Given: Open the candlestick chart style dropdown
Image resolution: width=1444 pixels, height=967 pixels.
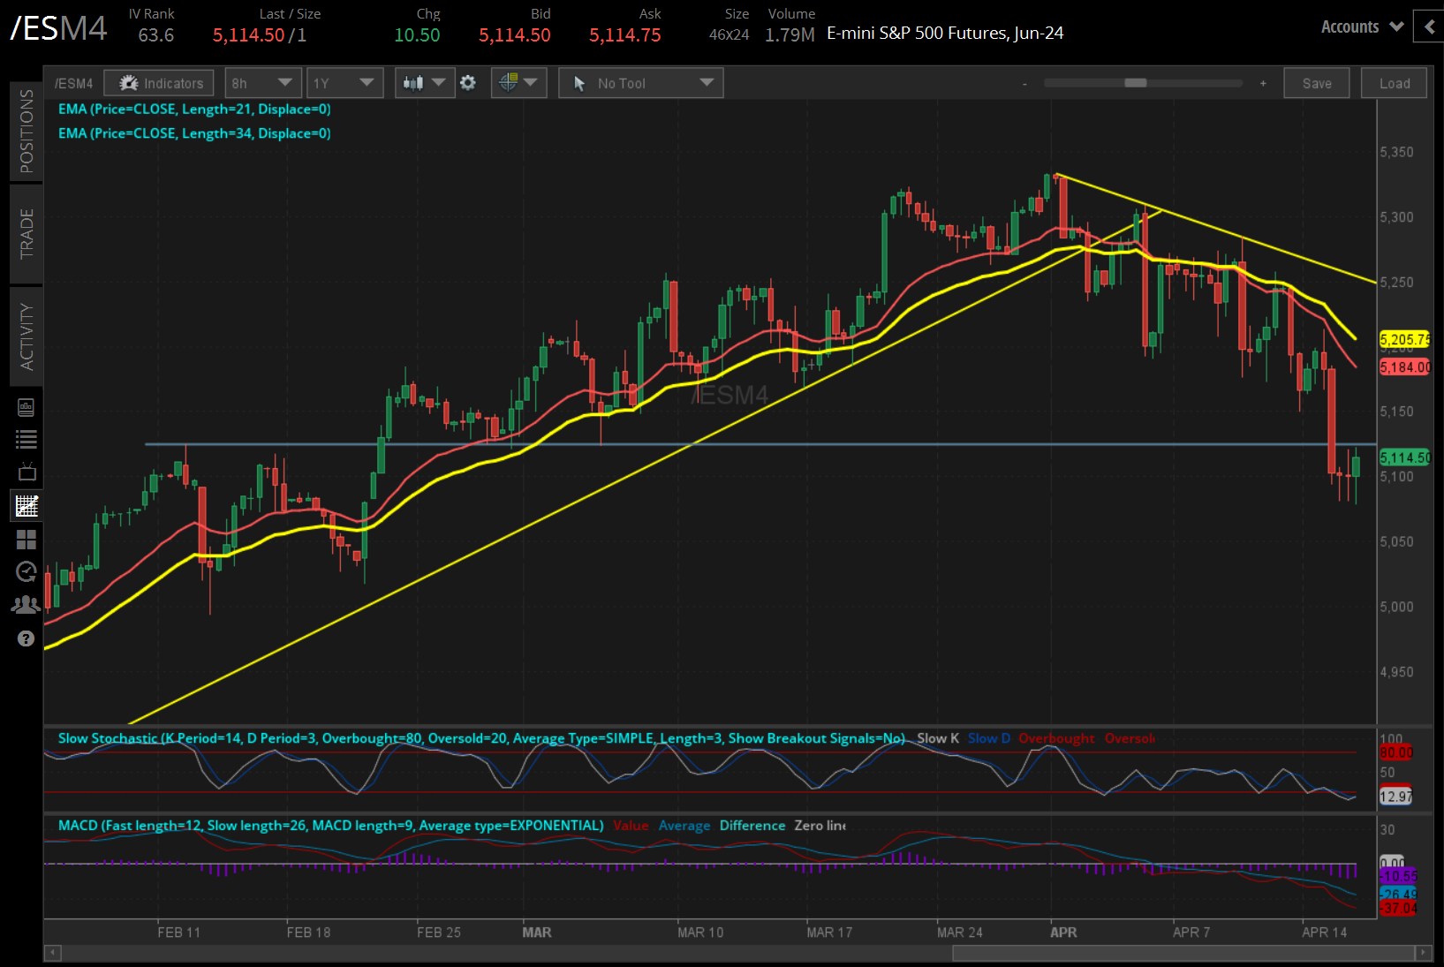Looking at the screenshot, I should pos(425,83).
